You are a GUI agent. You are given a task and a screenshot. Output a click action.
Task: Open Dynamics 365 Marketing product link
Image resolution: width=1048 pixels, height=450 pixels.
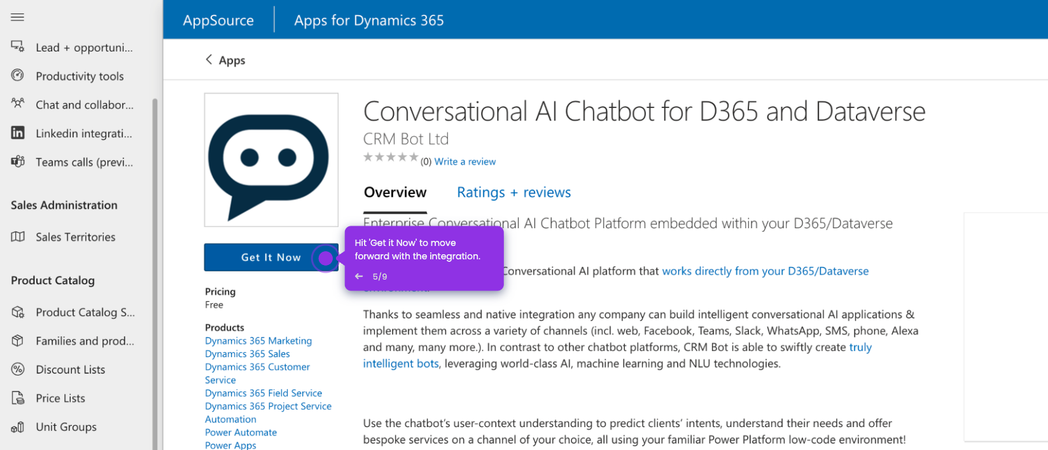[258, 341]
